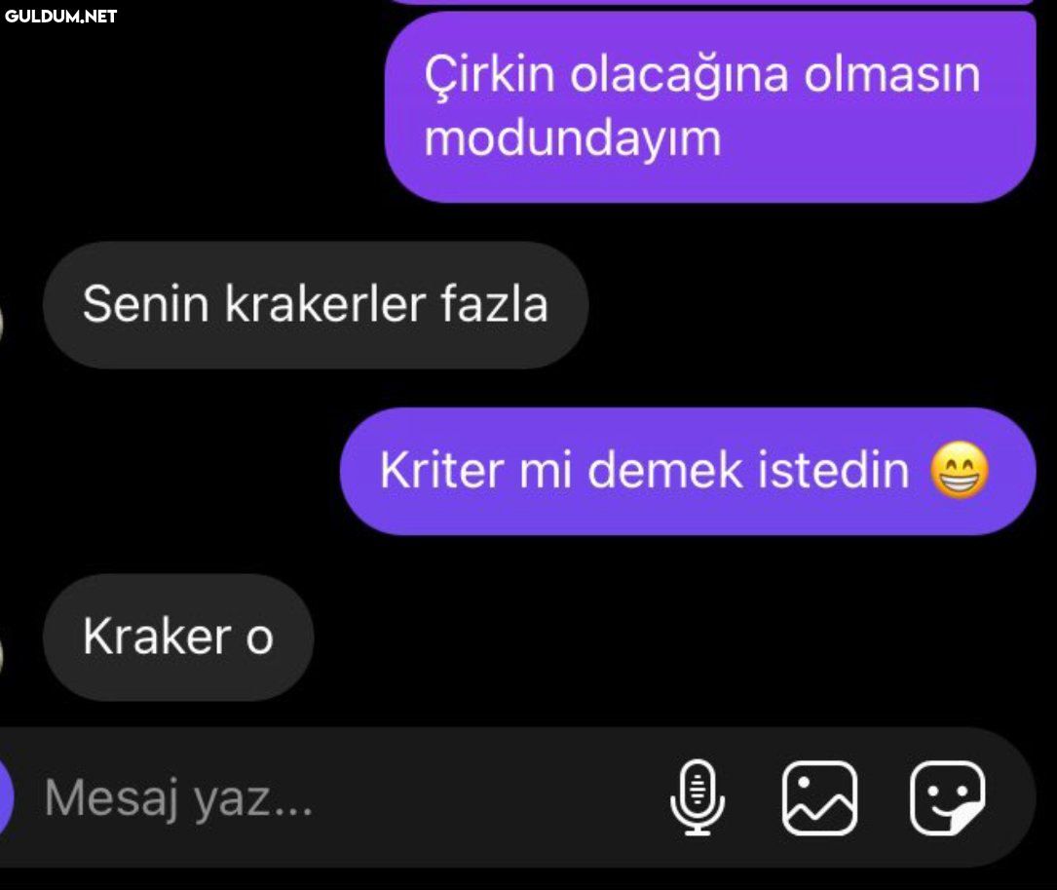Select the 'Çirkin olacağına olmasın modundayım' bubble
1057x890 pixels.
coord(710,106)
